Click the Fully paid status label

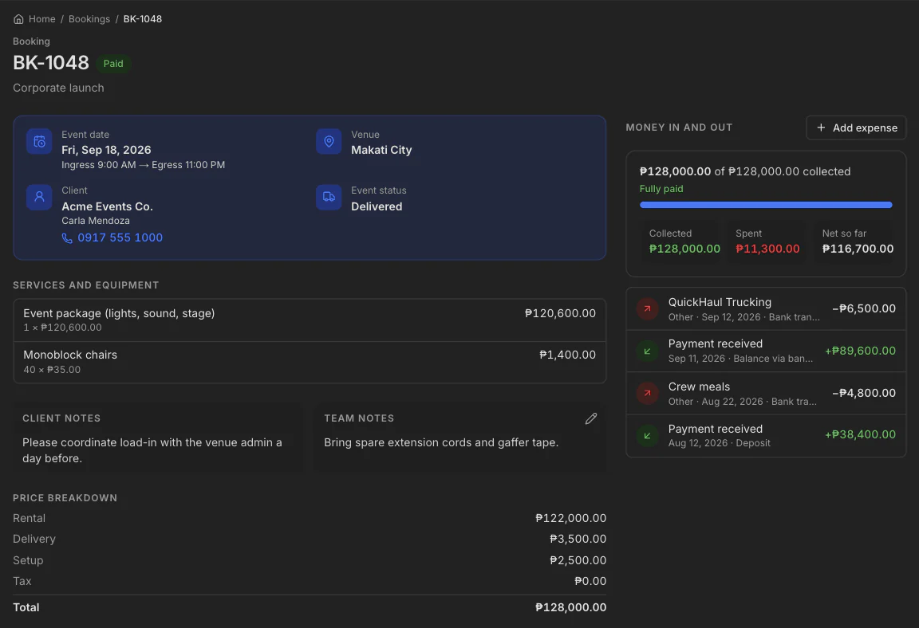coord(661,188)
